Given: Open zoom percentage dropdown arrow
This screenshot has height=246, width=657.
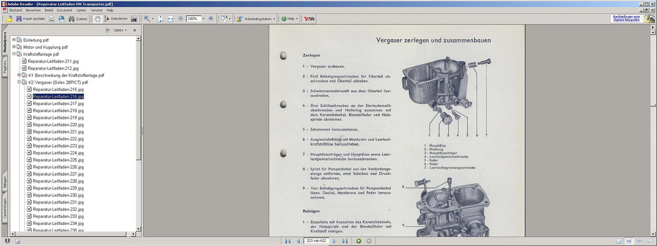Looking at the screenshot, I should [x=203, y=19].
